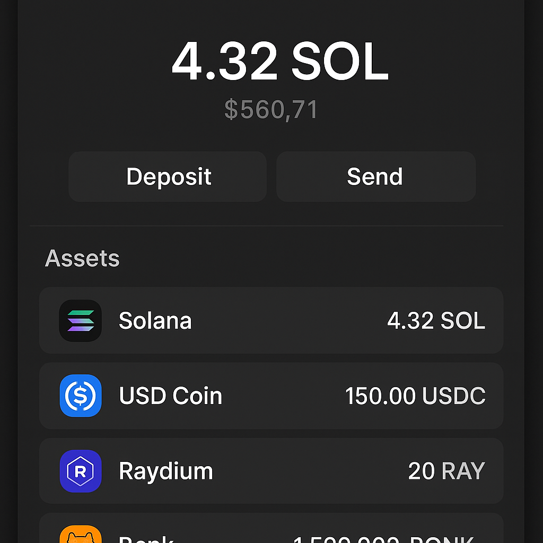
Task: Tap the orange Bonk token icon
Action: tap(80, 536)
